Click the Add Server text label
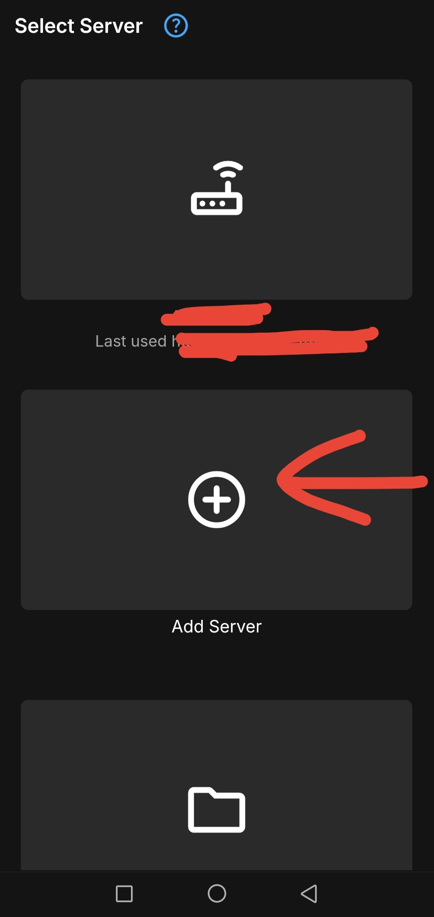This screenshot has height=917, width=434. 217,626
